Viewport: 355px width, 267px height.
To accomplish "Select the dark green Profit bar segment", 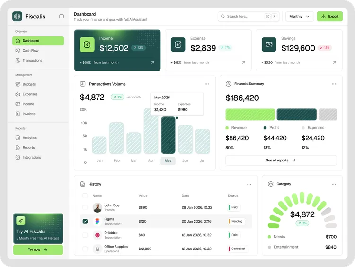I will pos(296,115).
